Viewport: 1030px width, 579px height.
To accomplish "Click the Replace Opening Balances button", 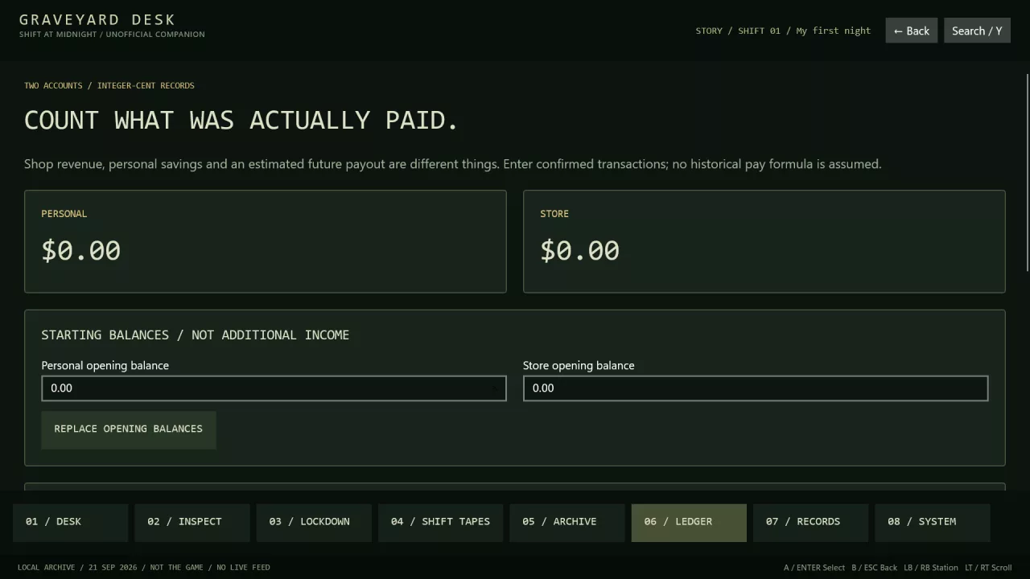I will coord(129,429).
